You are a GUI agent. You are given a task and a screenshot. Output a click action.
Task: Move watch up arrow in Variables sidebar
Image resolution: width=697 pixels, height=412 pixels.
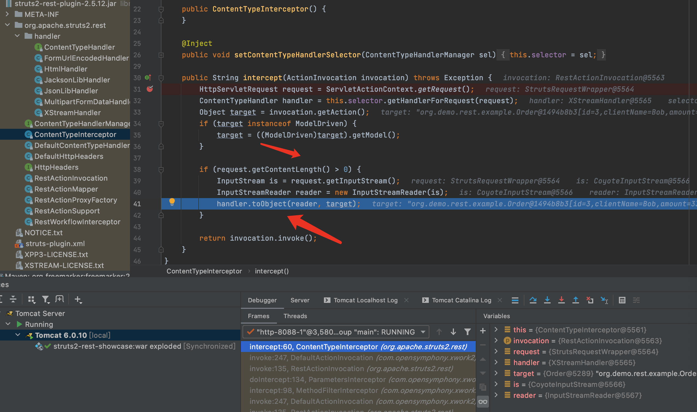(483, 359)
